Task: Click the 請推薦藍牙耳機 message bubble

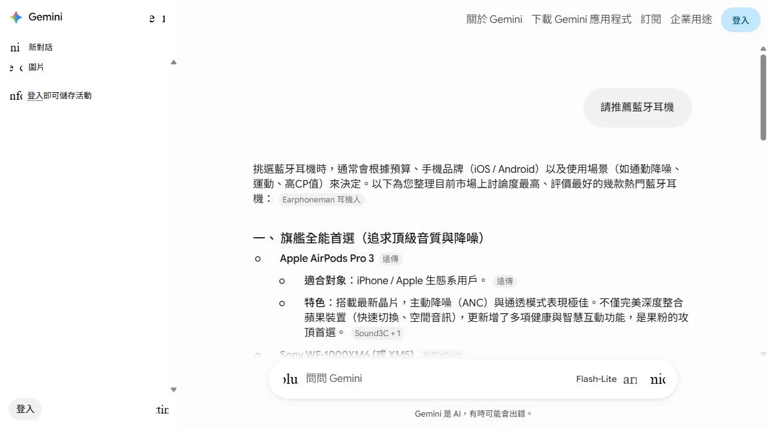Action: tap(637, 108)
